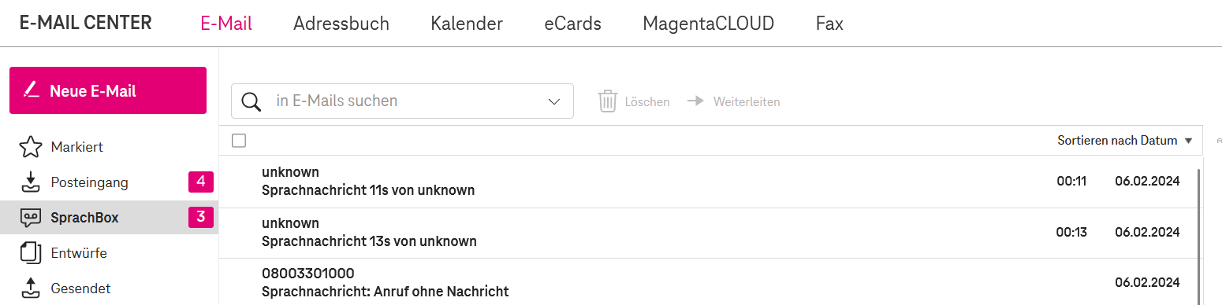Image resolution: width=1222 pixels, height=305 pixels.
Task: Open the Entwürfe drafts icon
Action: pos(30,253)
